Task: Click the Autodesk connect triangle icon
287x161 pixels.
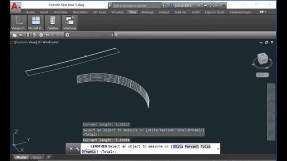Action: (x=212, y=5)
